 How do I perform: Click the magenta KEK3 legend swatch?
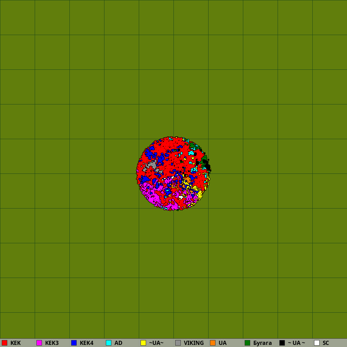coord(39,343)
